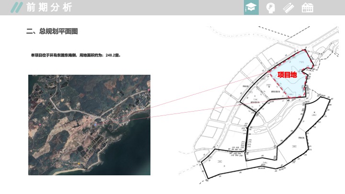This screenshot has width=345, height=194.
Task: Select the head with lightbulb icon
Action: point(270,8)
